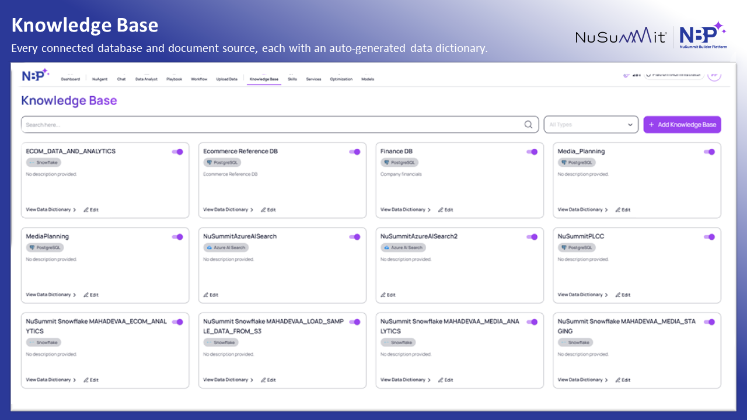The height and width of the screenshot is (420, 747).
Task: Expand data dictionary chevron on Media_Planning card
Action: [x=607, y=209]
